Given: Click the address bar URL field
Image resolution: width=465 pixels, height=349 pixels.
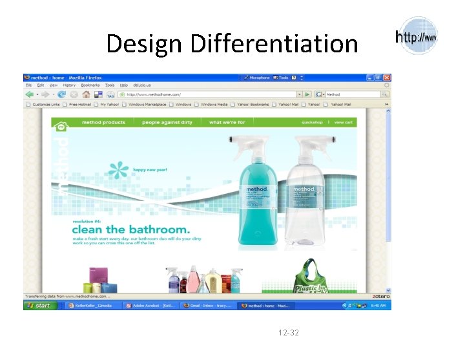Looking at the screenshot, I should [207, 94].
